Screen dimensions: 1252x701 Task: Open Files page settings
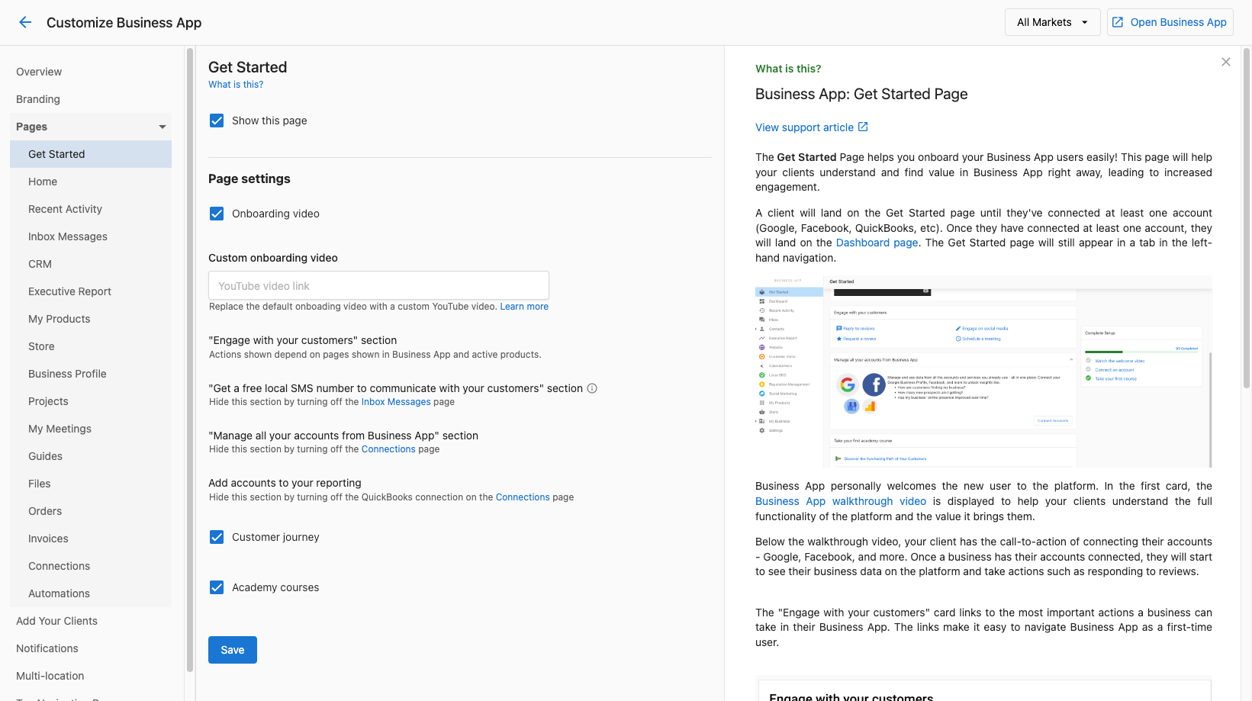(91, 484)
